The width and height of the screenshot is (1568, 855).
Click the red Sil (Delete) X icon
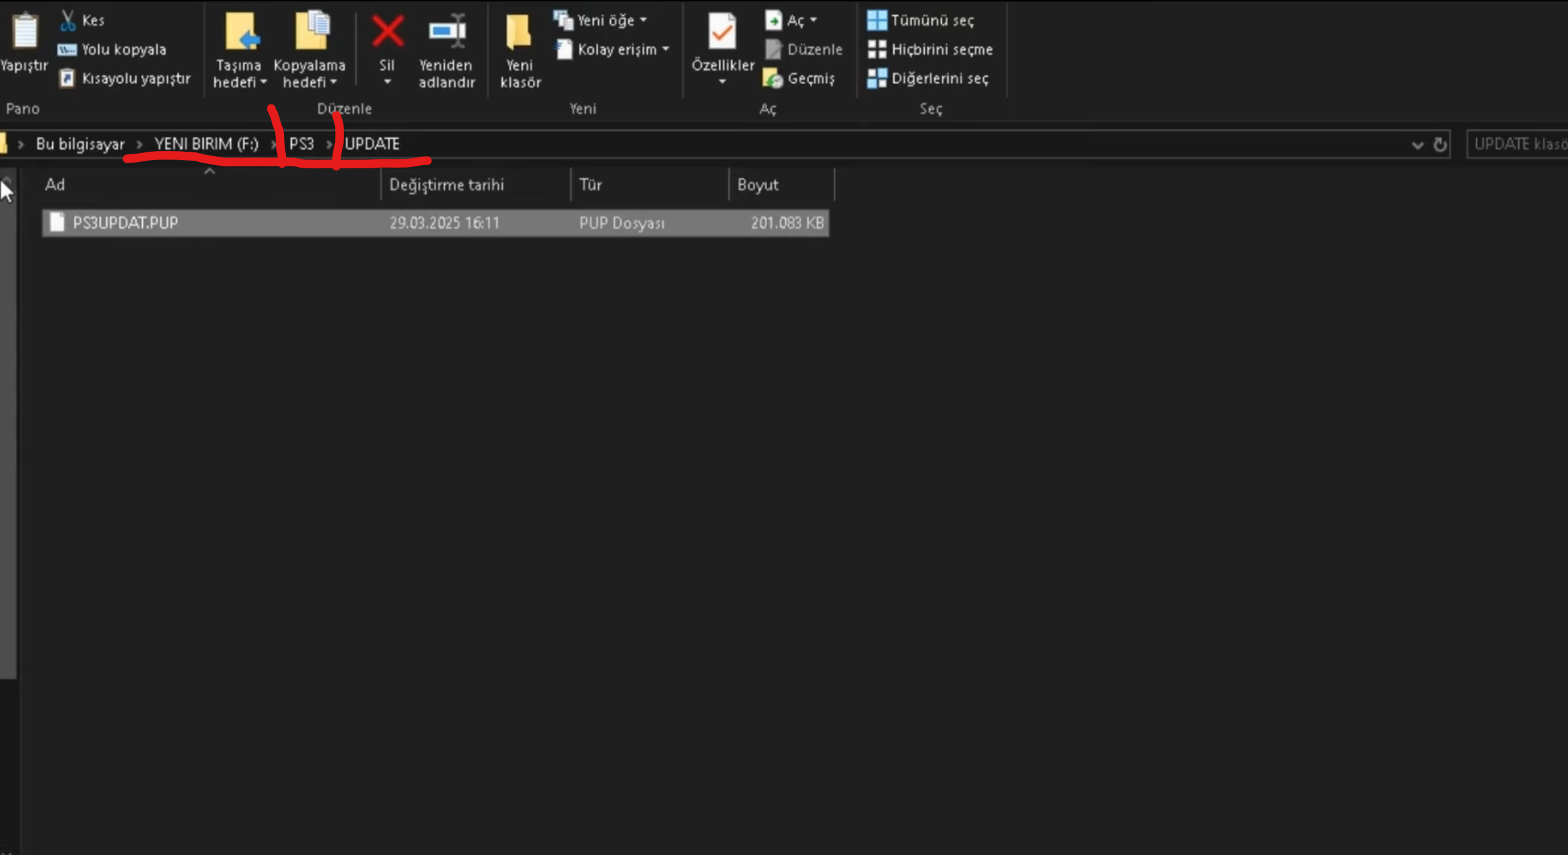(x=387, y=32)
